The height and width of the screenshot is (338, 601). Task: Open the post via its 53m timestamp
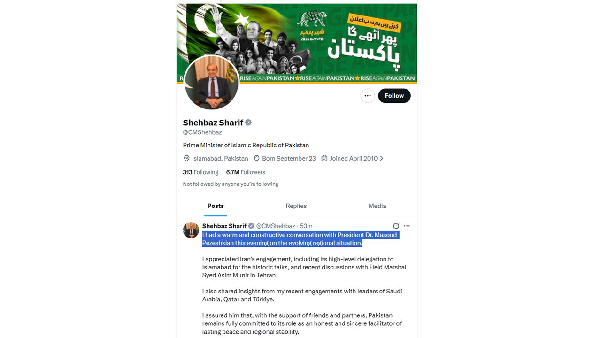coord(306,226)
